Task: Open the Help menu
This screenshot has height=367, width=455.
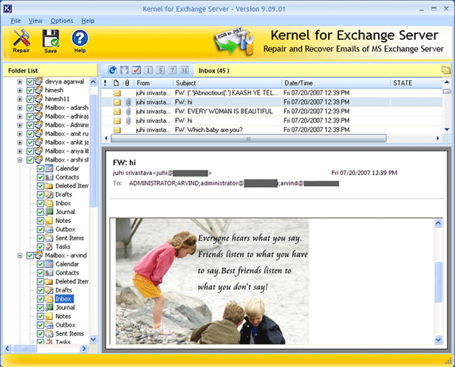Action: 88,21
